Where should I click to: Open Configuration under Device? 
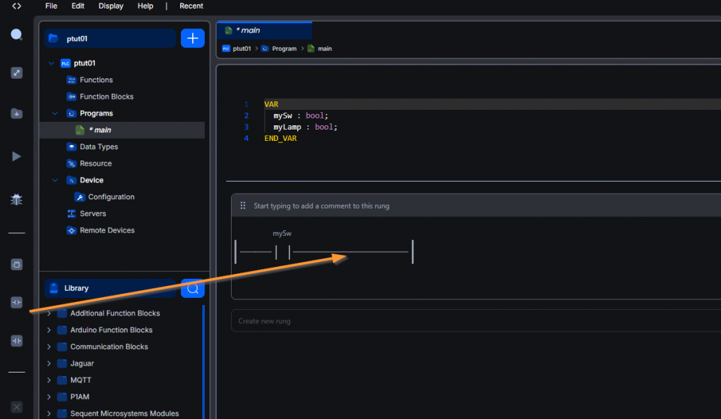coord(111,197)
